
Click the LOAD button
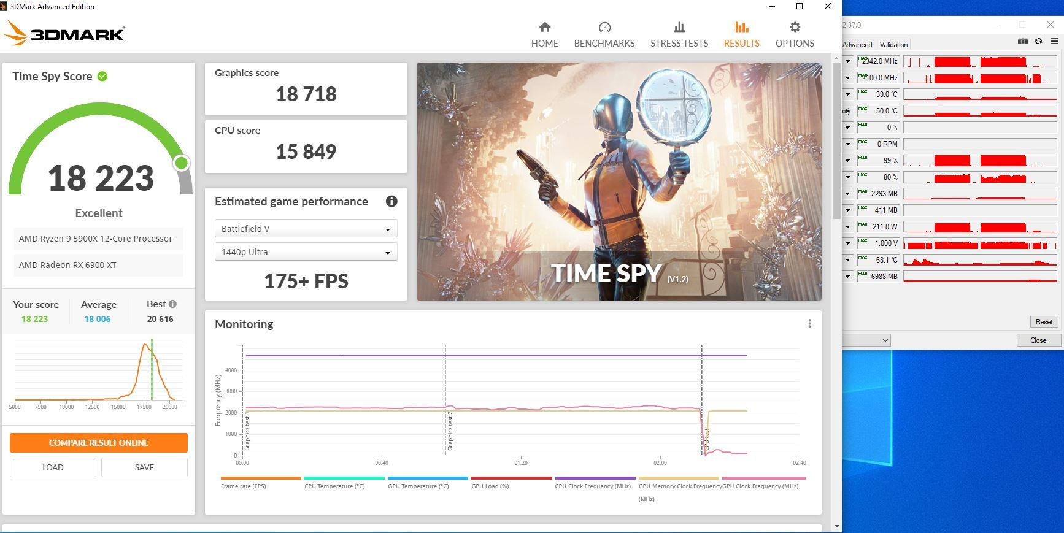tap(53, 467)
